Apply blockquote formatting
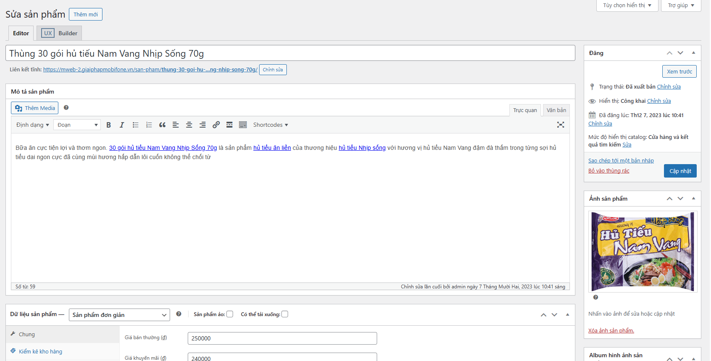This screenshot has width=711, height=361. pos(162,125)
